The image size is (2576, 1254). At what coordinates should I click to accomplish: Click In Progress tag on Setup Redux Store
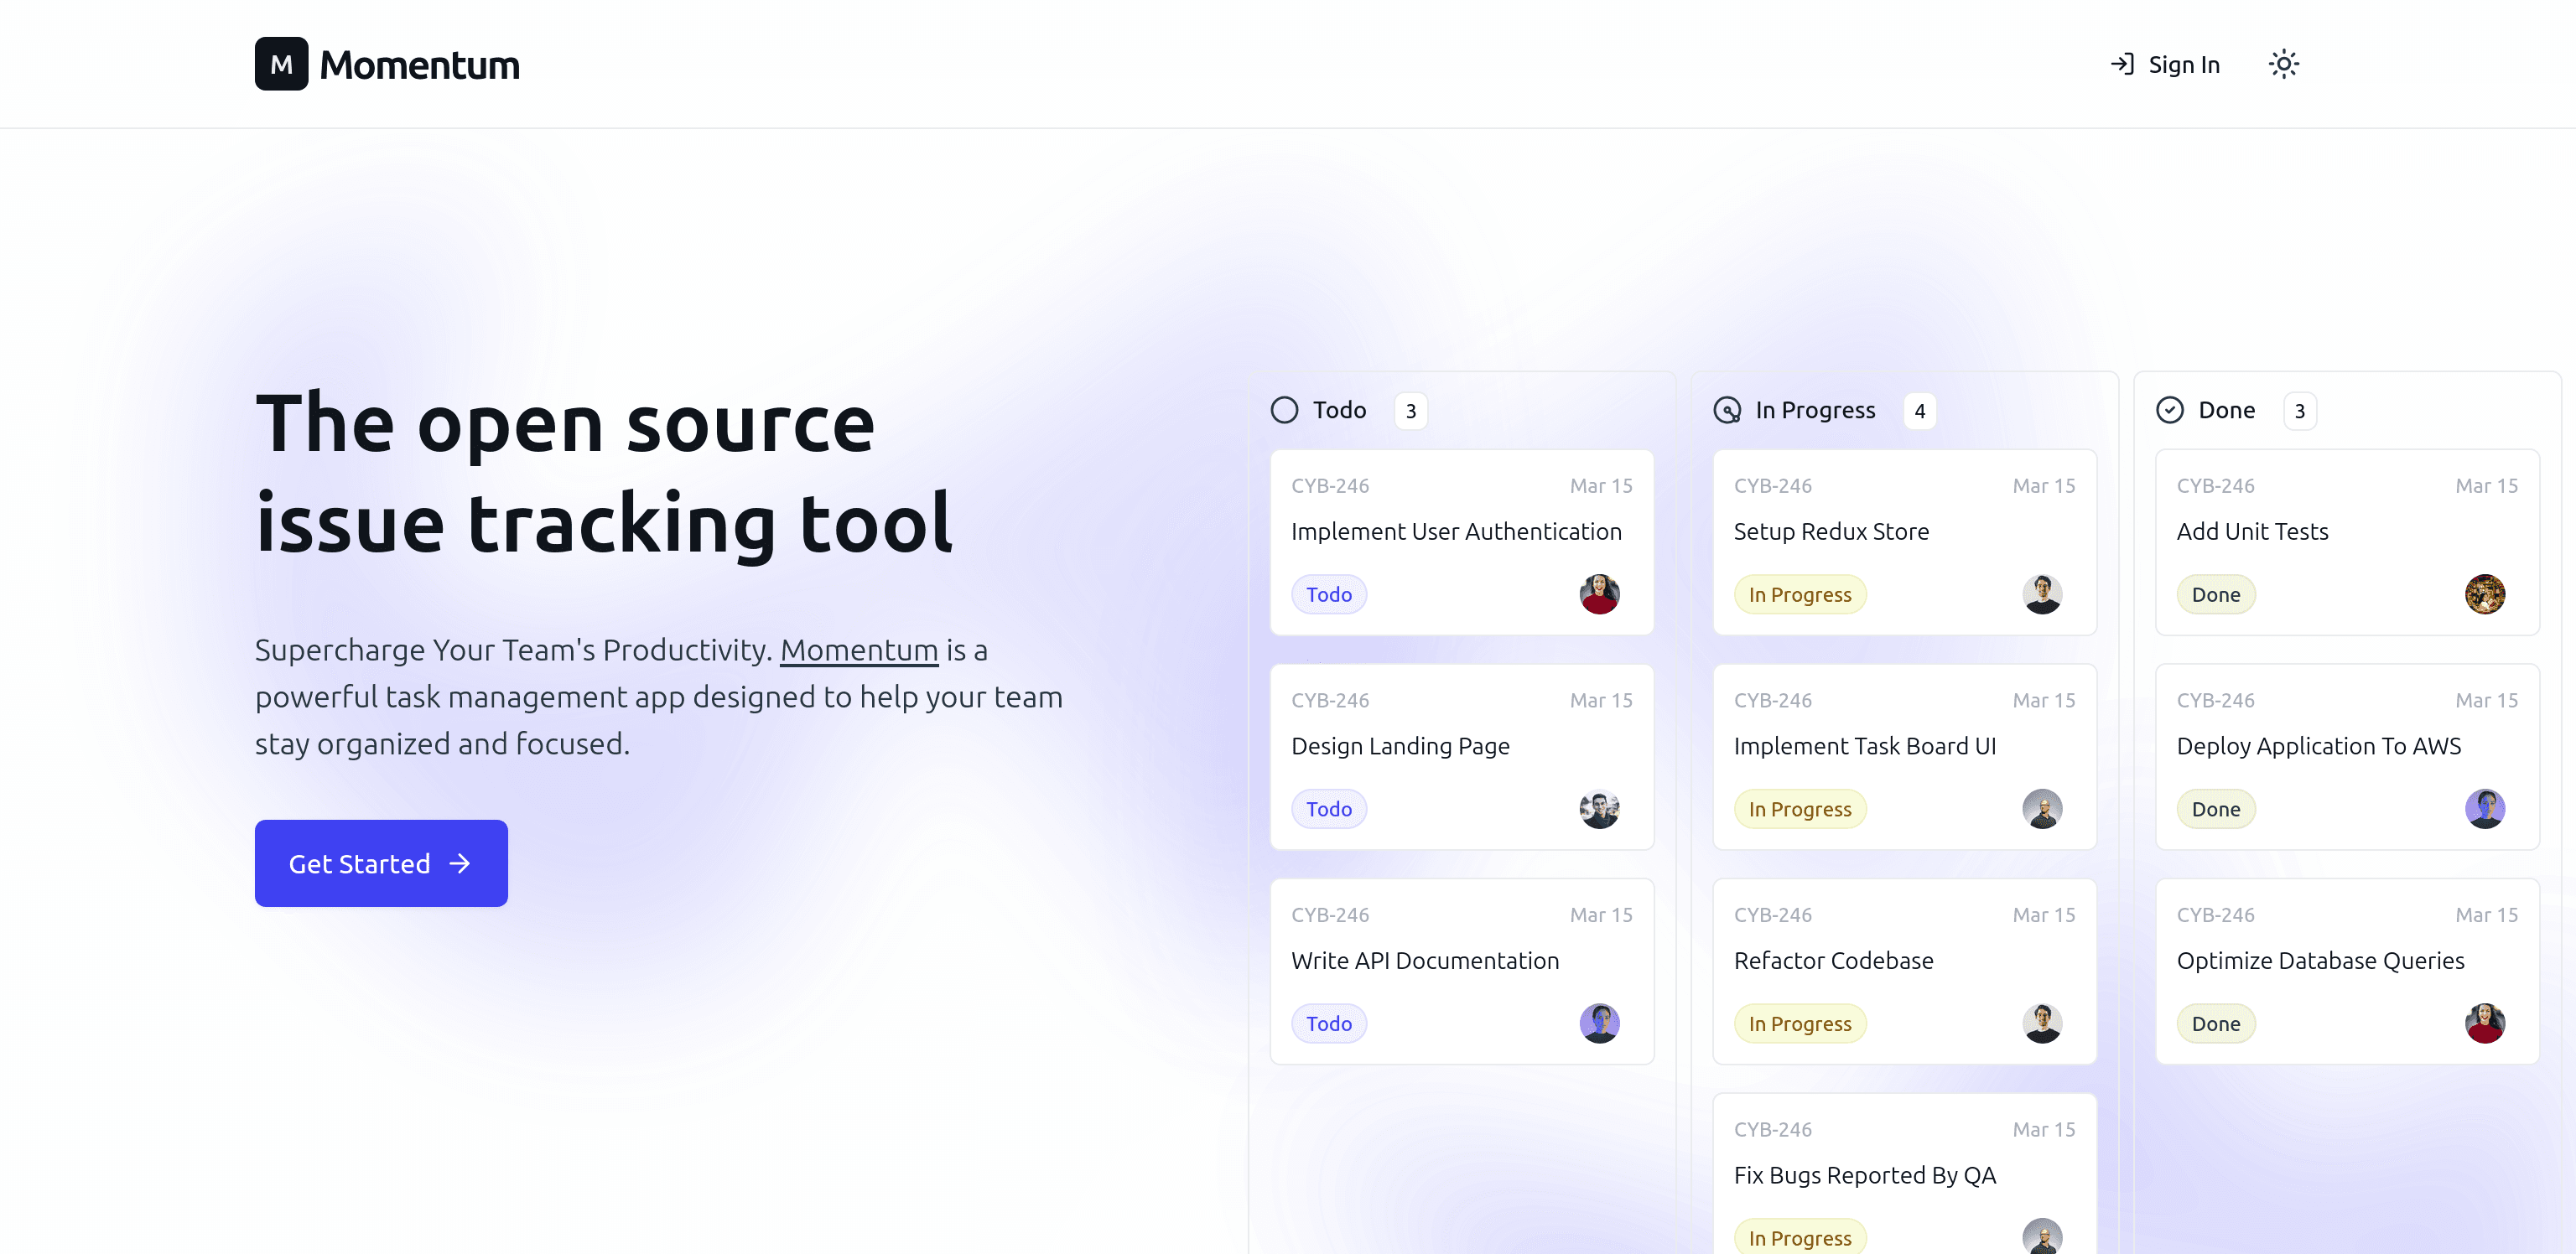1800,594
